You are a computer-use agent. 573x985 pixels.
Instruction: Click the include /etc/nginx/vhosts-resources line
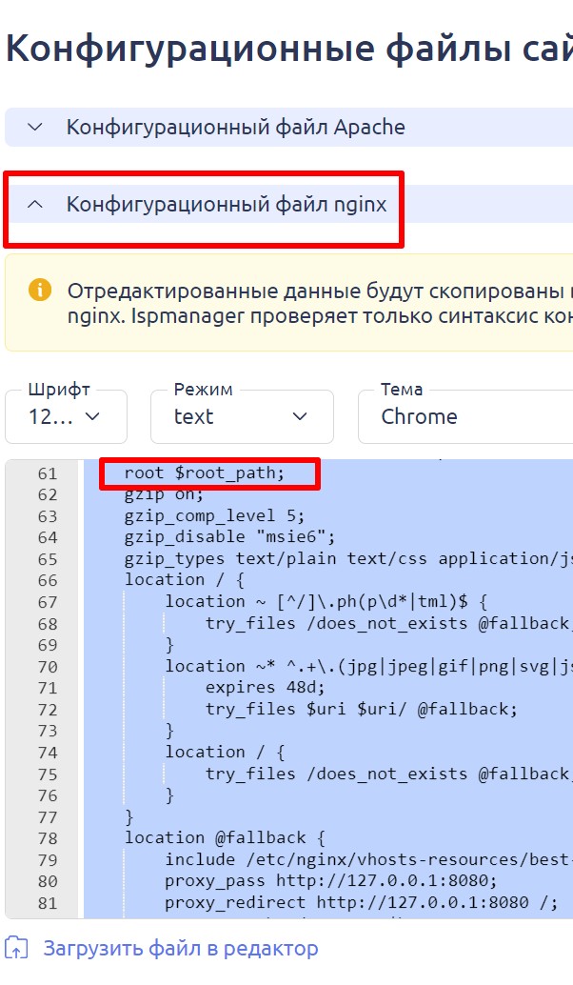[368, 859]
